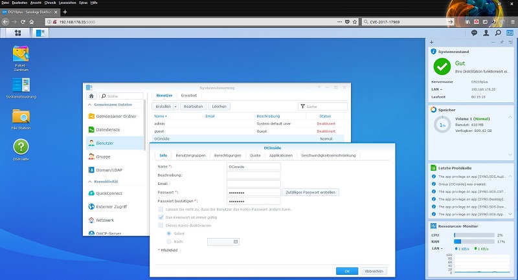
Task: Open Domain/LDAP in sidebar
Action: pos(115,170)
